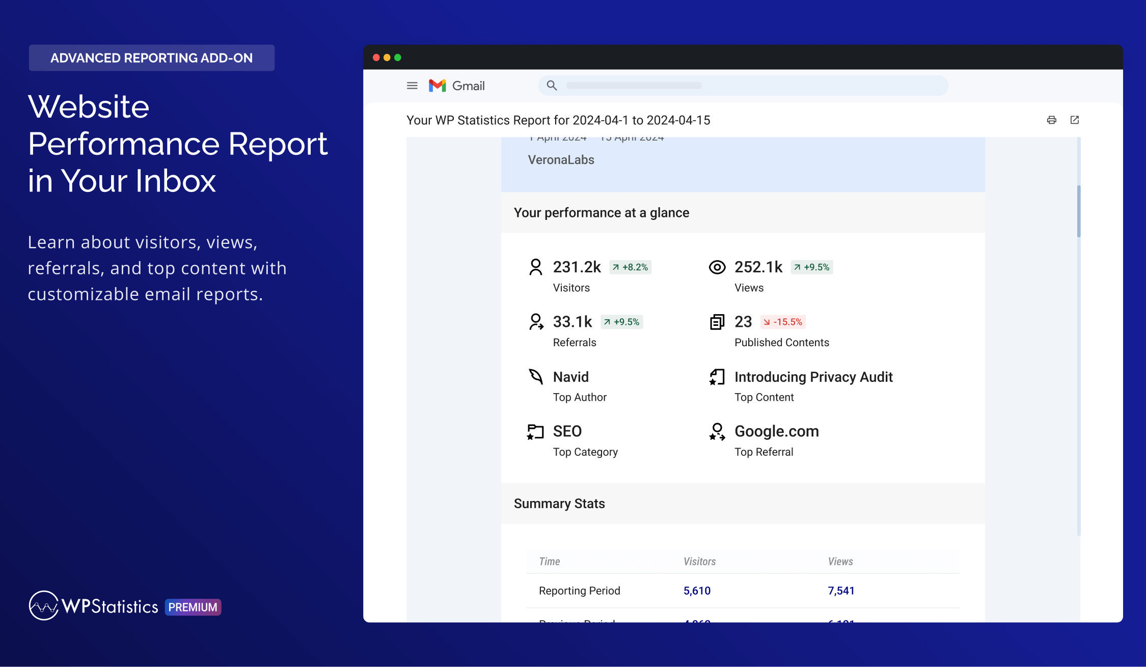Image resolution: width=1146 pixels, height=667 pixels.
Task: Open the Gmail hamburger main menu
Action: 412,86
